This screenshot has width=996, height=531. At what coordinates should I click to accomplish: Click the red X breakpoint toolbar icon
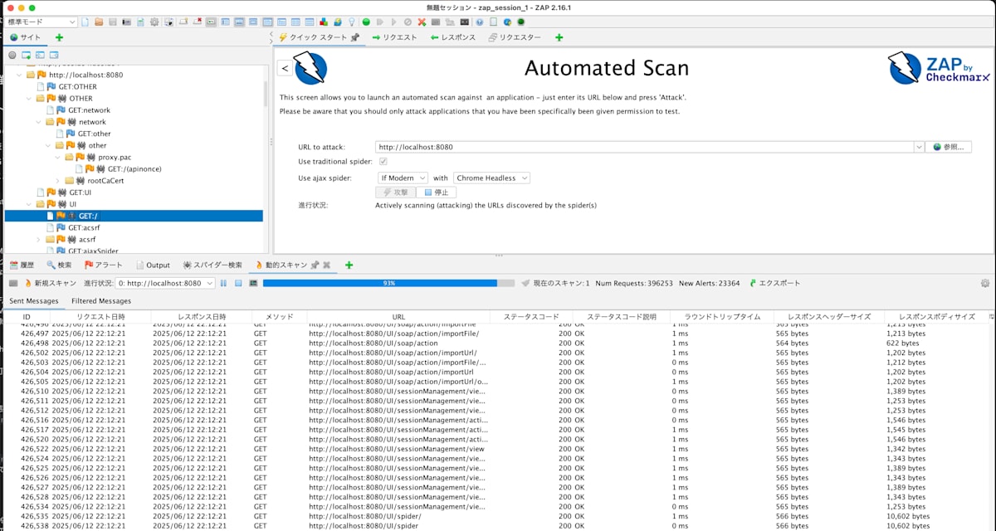pos(422,22)
